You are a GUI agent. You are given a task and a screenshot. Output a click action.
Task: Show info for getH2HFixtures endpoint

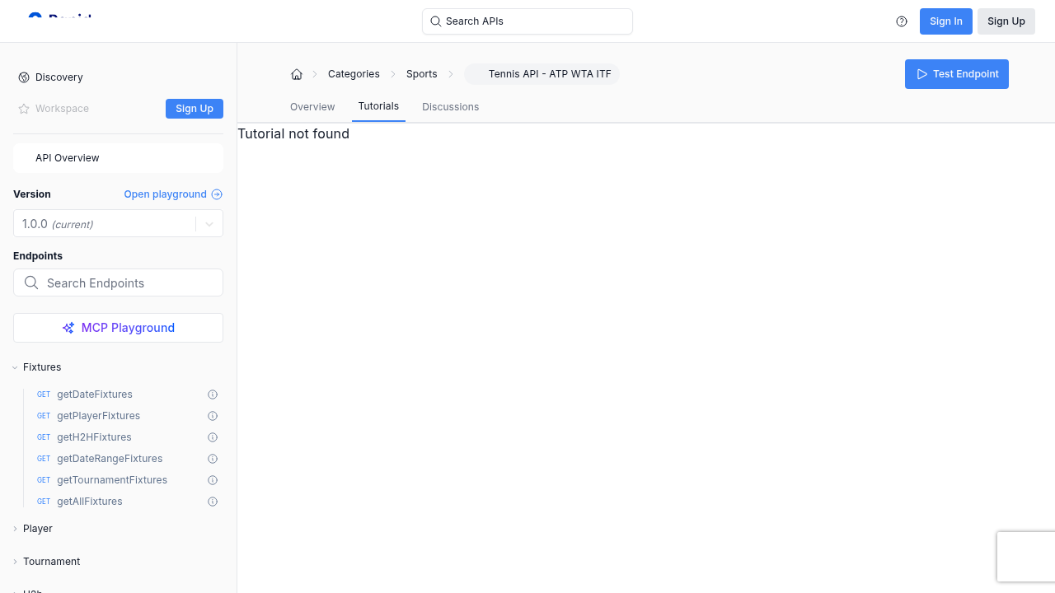click(x=213, y=437)
